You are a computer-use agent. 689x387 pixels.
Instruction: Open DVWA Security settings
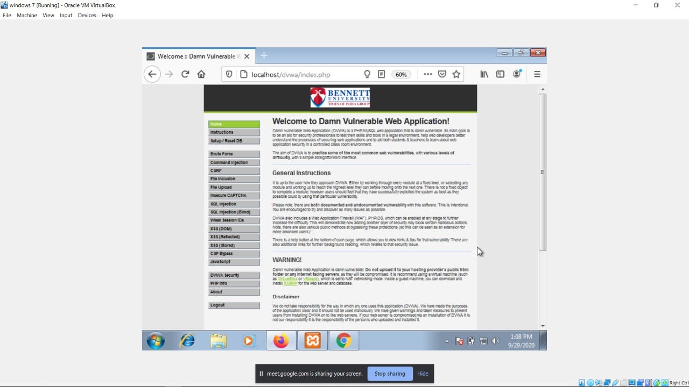(234, 275)
